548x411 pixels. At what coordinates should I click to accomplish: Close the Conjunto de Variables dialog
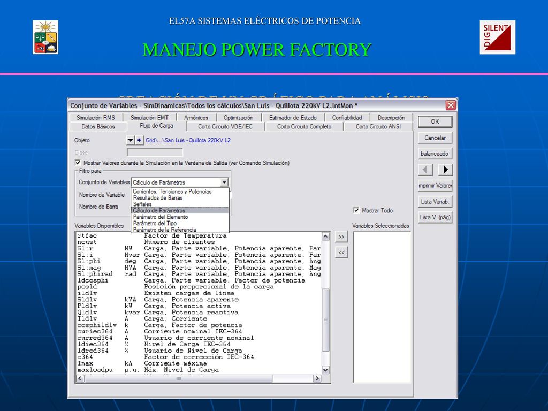tap(451, 105)
